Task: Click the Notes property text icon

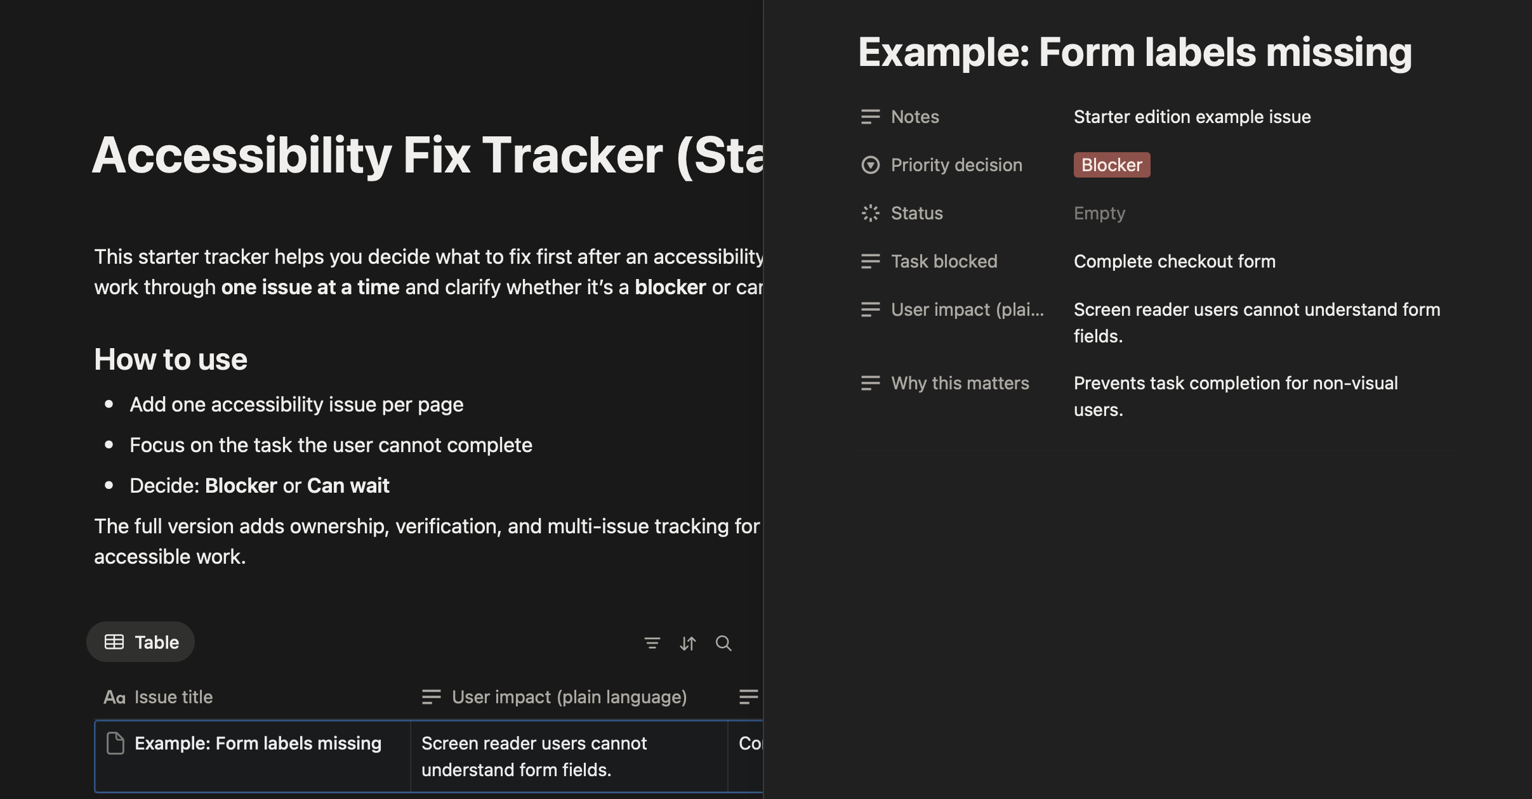Action: click(x=870, y=117)
